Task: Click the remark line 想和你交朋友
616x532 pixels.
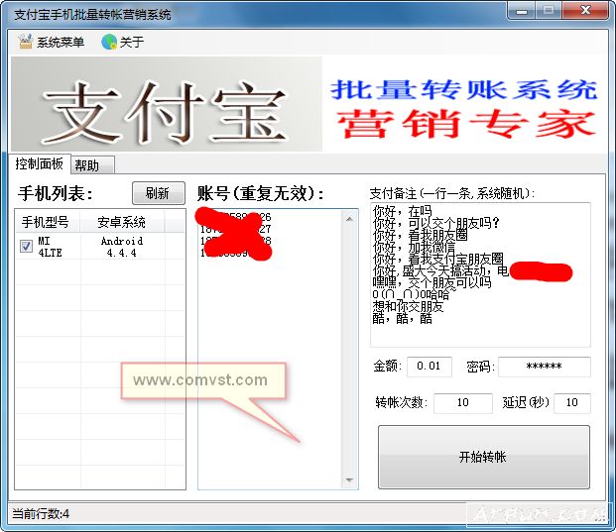Action: click(408, 306)
